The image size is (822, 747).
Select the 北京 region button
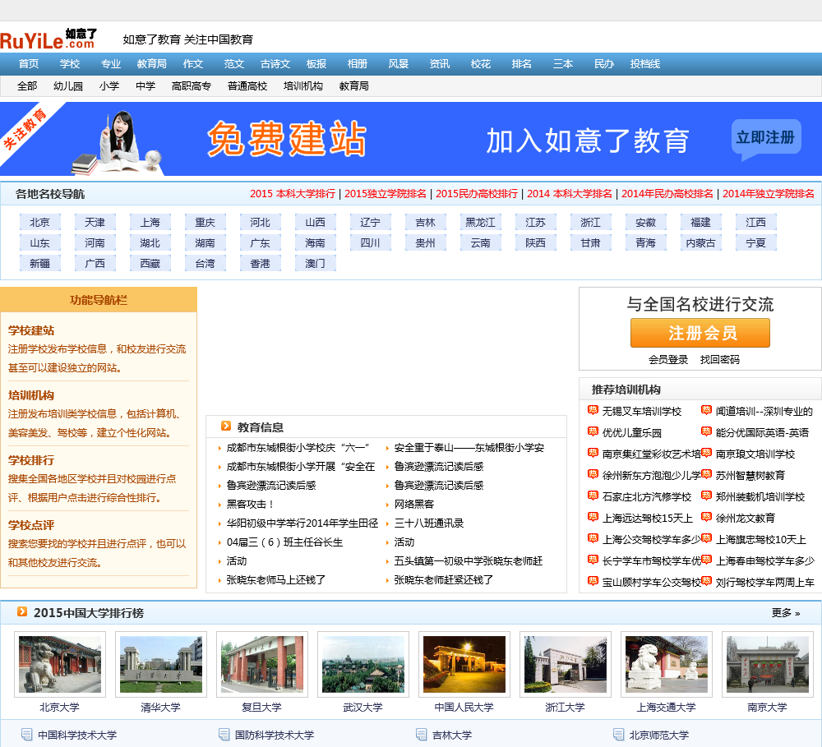pyautogui.click(x=39, y=222)
